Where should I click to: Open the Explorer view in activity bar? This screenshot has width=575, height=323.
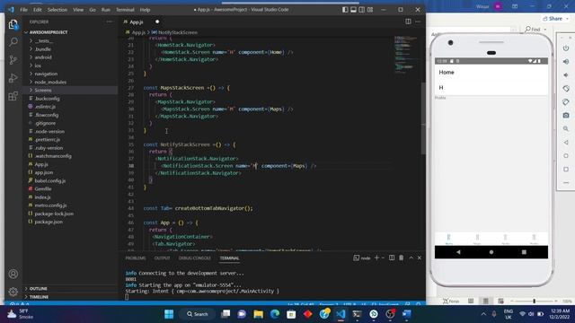[13, 24]
